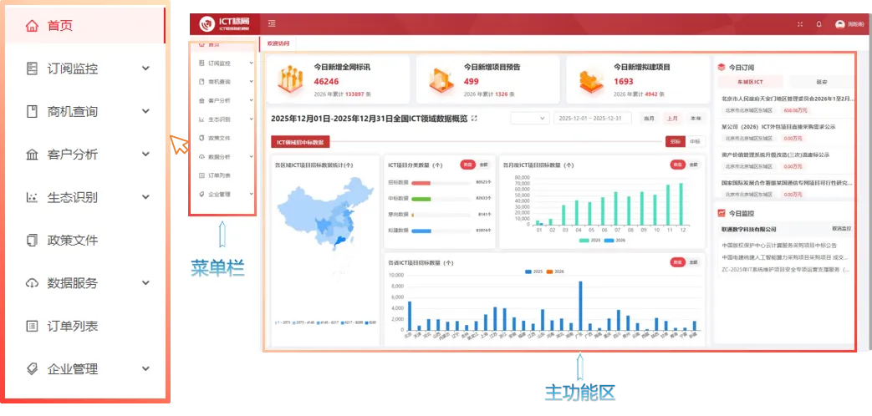This screenshot has width=872, height=416.
Task: Click 数据服务 cloud icon in enlarged menu
Action: [x=33, y=283]
